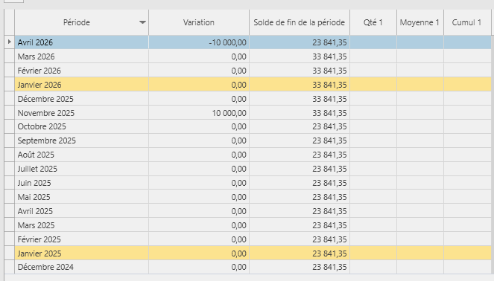Select the Novembre 2025 period cell
The width and height of the screenshot is (494, 281).
coord(82,113)
